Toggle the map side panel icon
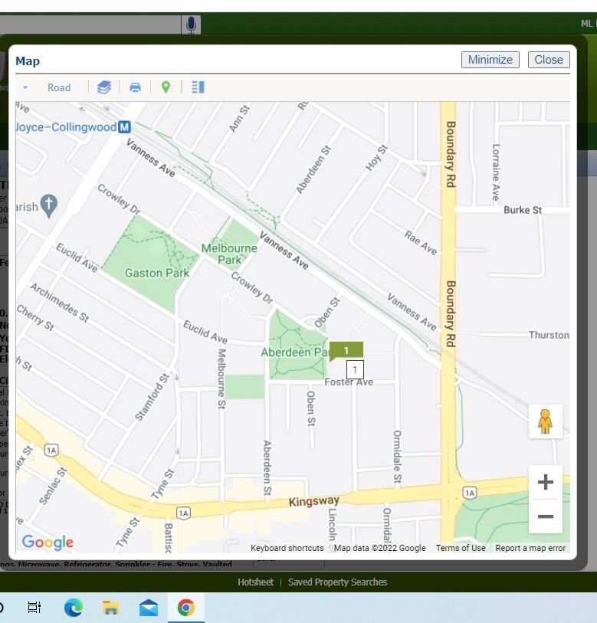Viewport: 597px width, 623px height. 198,87
